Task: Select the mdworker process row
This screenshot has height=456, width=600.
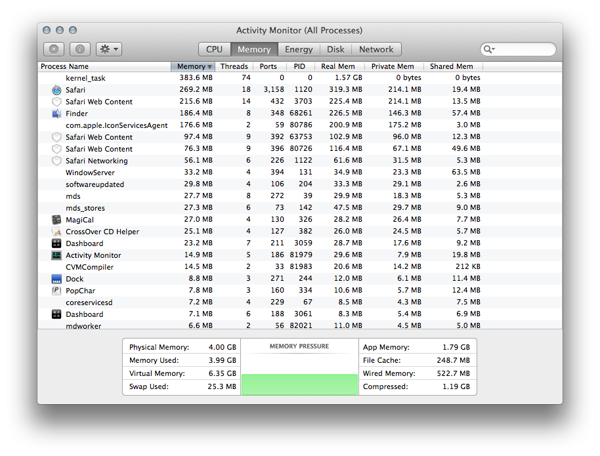Action: [300, 325]
